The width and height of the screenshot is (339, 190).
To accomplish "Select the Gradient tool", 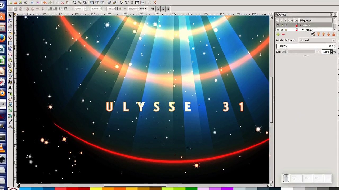I will click(10, 110).
